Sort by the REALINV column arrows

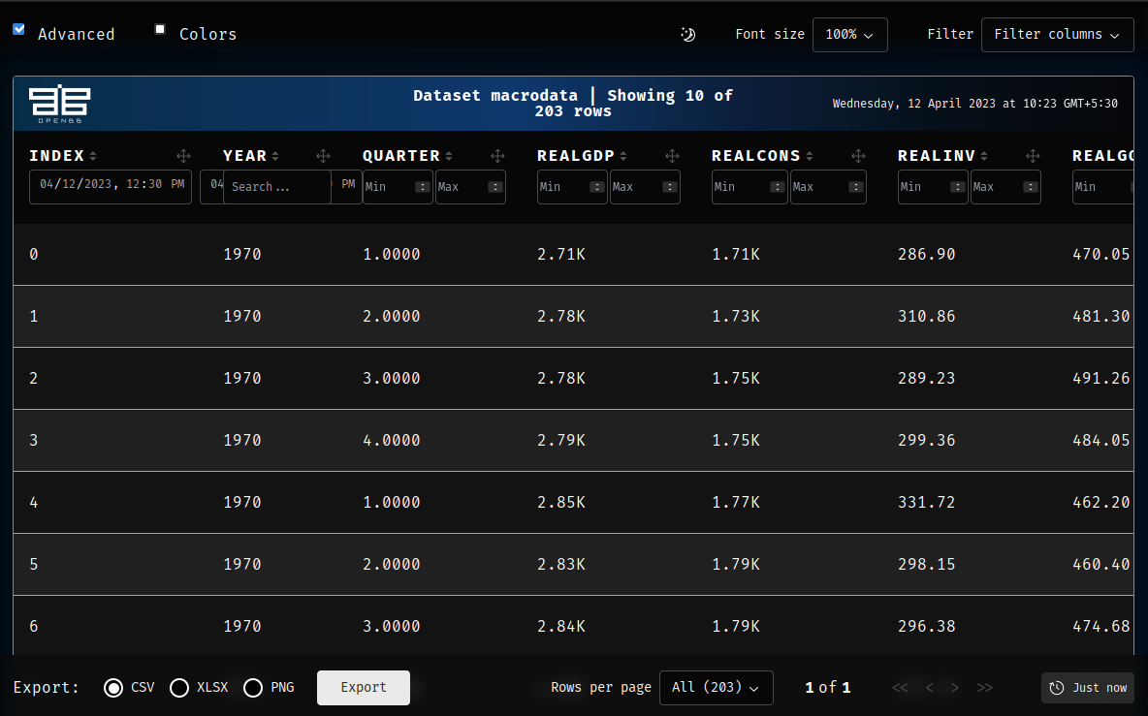[984, 156]
